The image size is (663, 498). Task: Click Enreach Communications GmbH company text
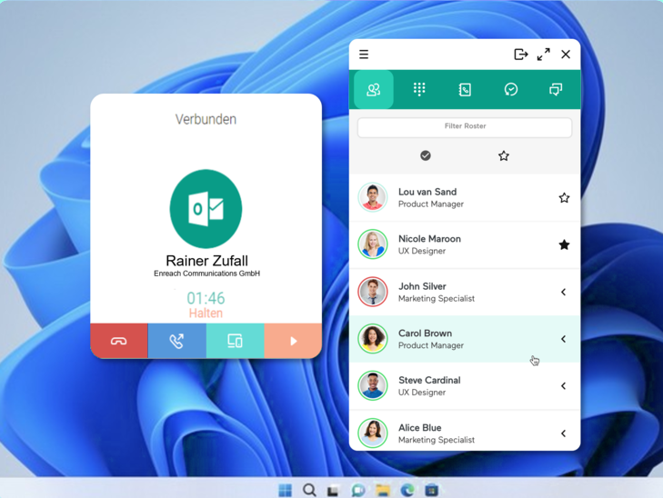coord(206,274)
